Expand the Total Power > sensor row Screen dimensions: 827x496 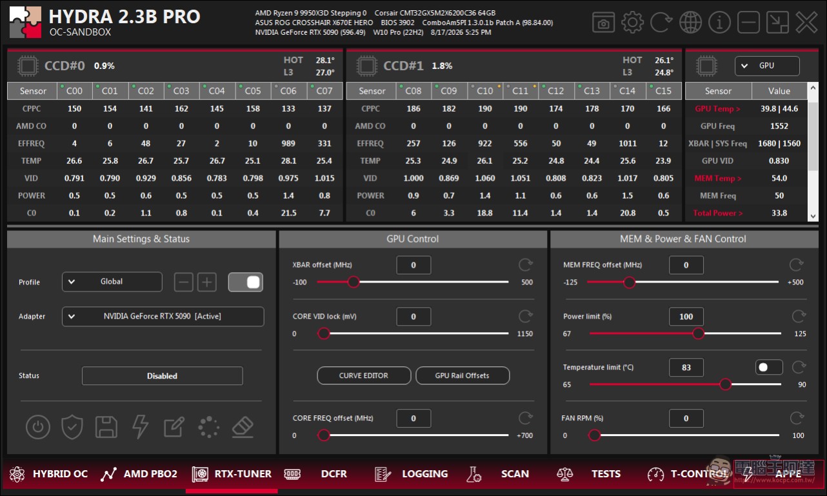718,213
